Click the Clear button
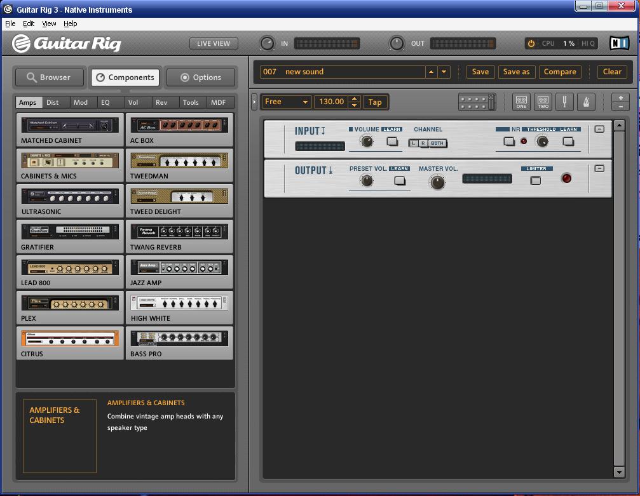This screenshot has height=496, width=640. pos(612,72)
